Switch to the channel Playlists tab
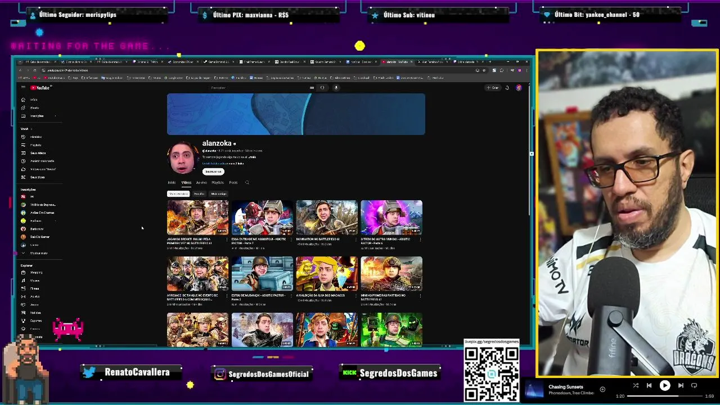Viewport: 720px width, 405px height. (218, 182)
